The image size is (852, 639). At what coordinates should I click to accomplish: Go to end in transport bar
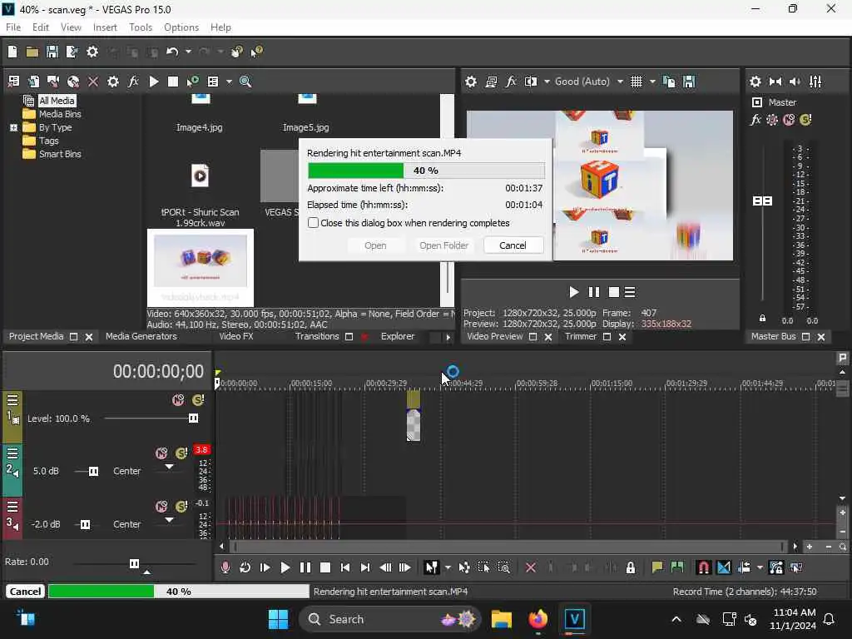coord(365,567)
